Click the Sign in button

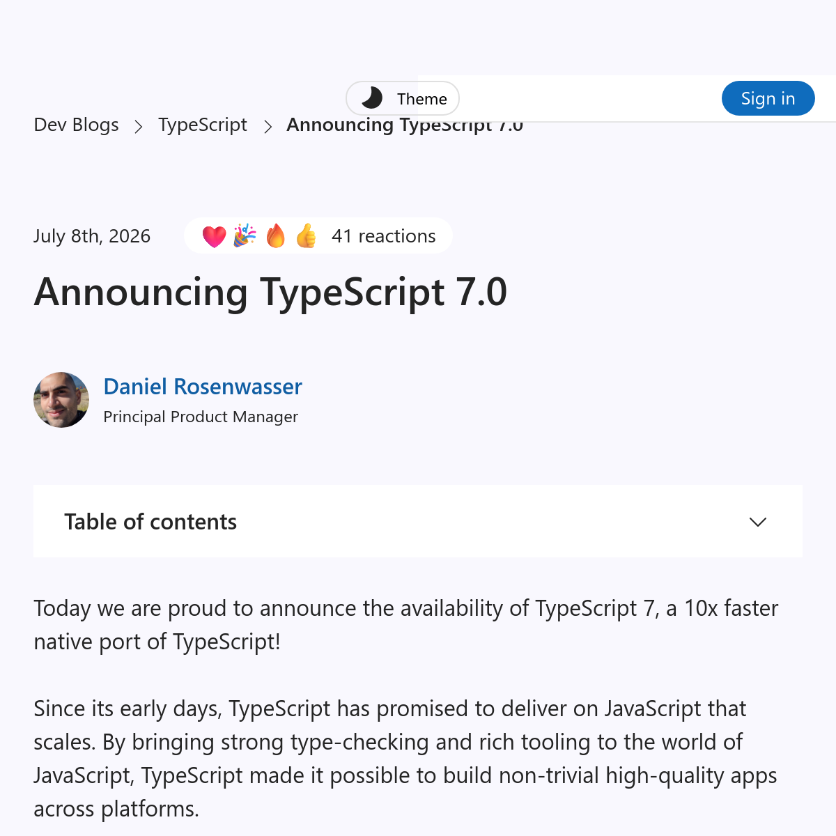(768, 98)
